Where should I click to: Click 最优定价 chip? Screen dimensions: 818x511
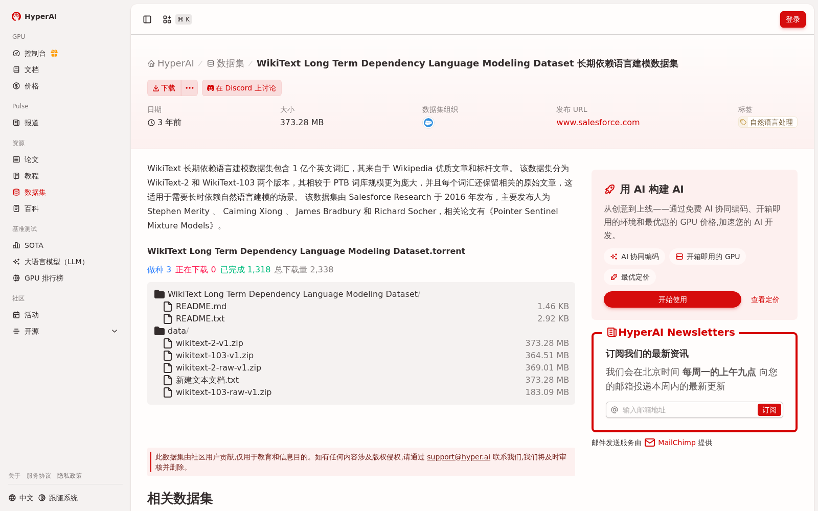pyautogui.click(x=630, y=277)
